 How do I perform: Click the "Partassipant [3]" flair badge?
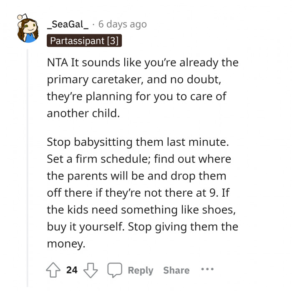point(84,40)
